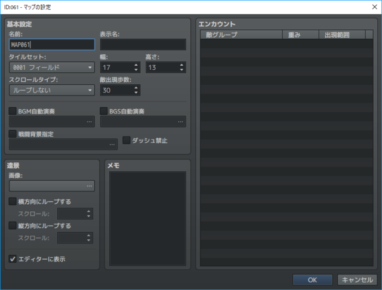
Task: Enable 縦方向にループする checkbox
Action: coord(13,226)
